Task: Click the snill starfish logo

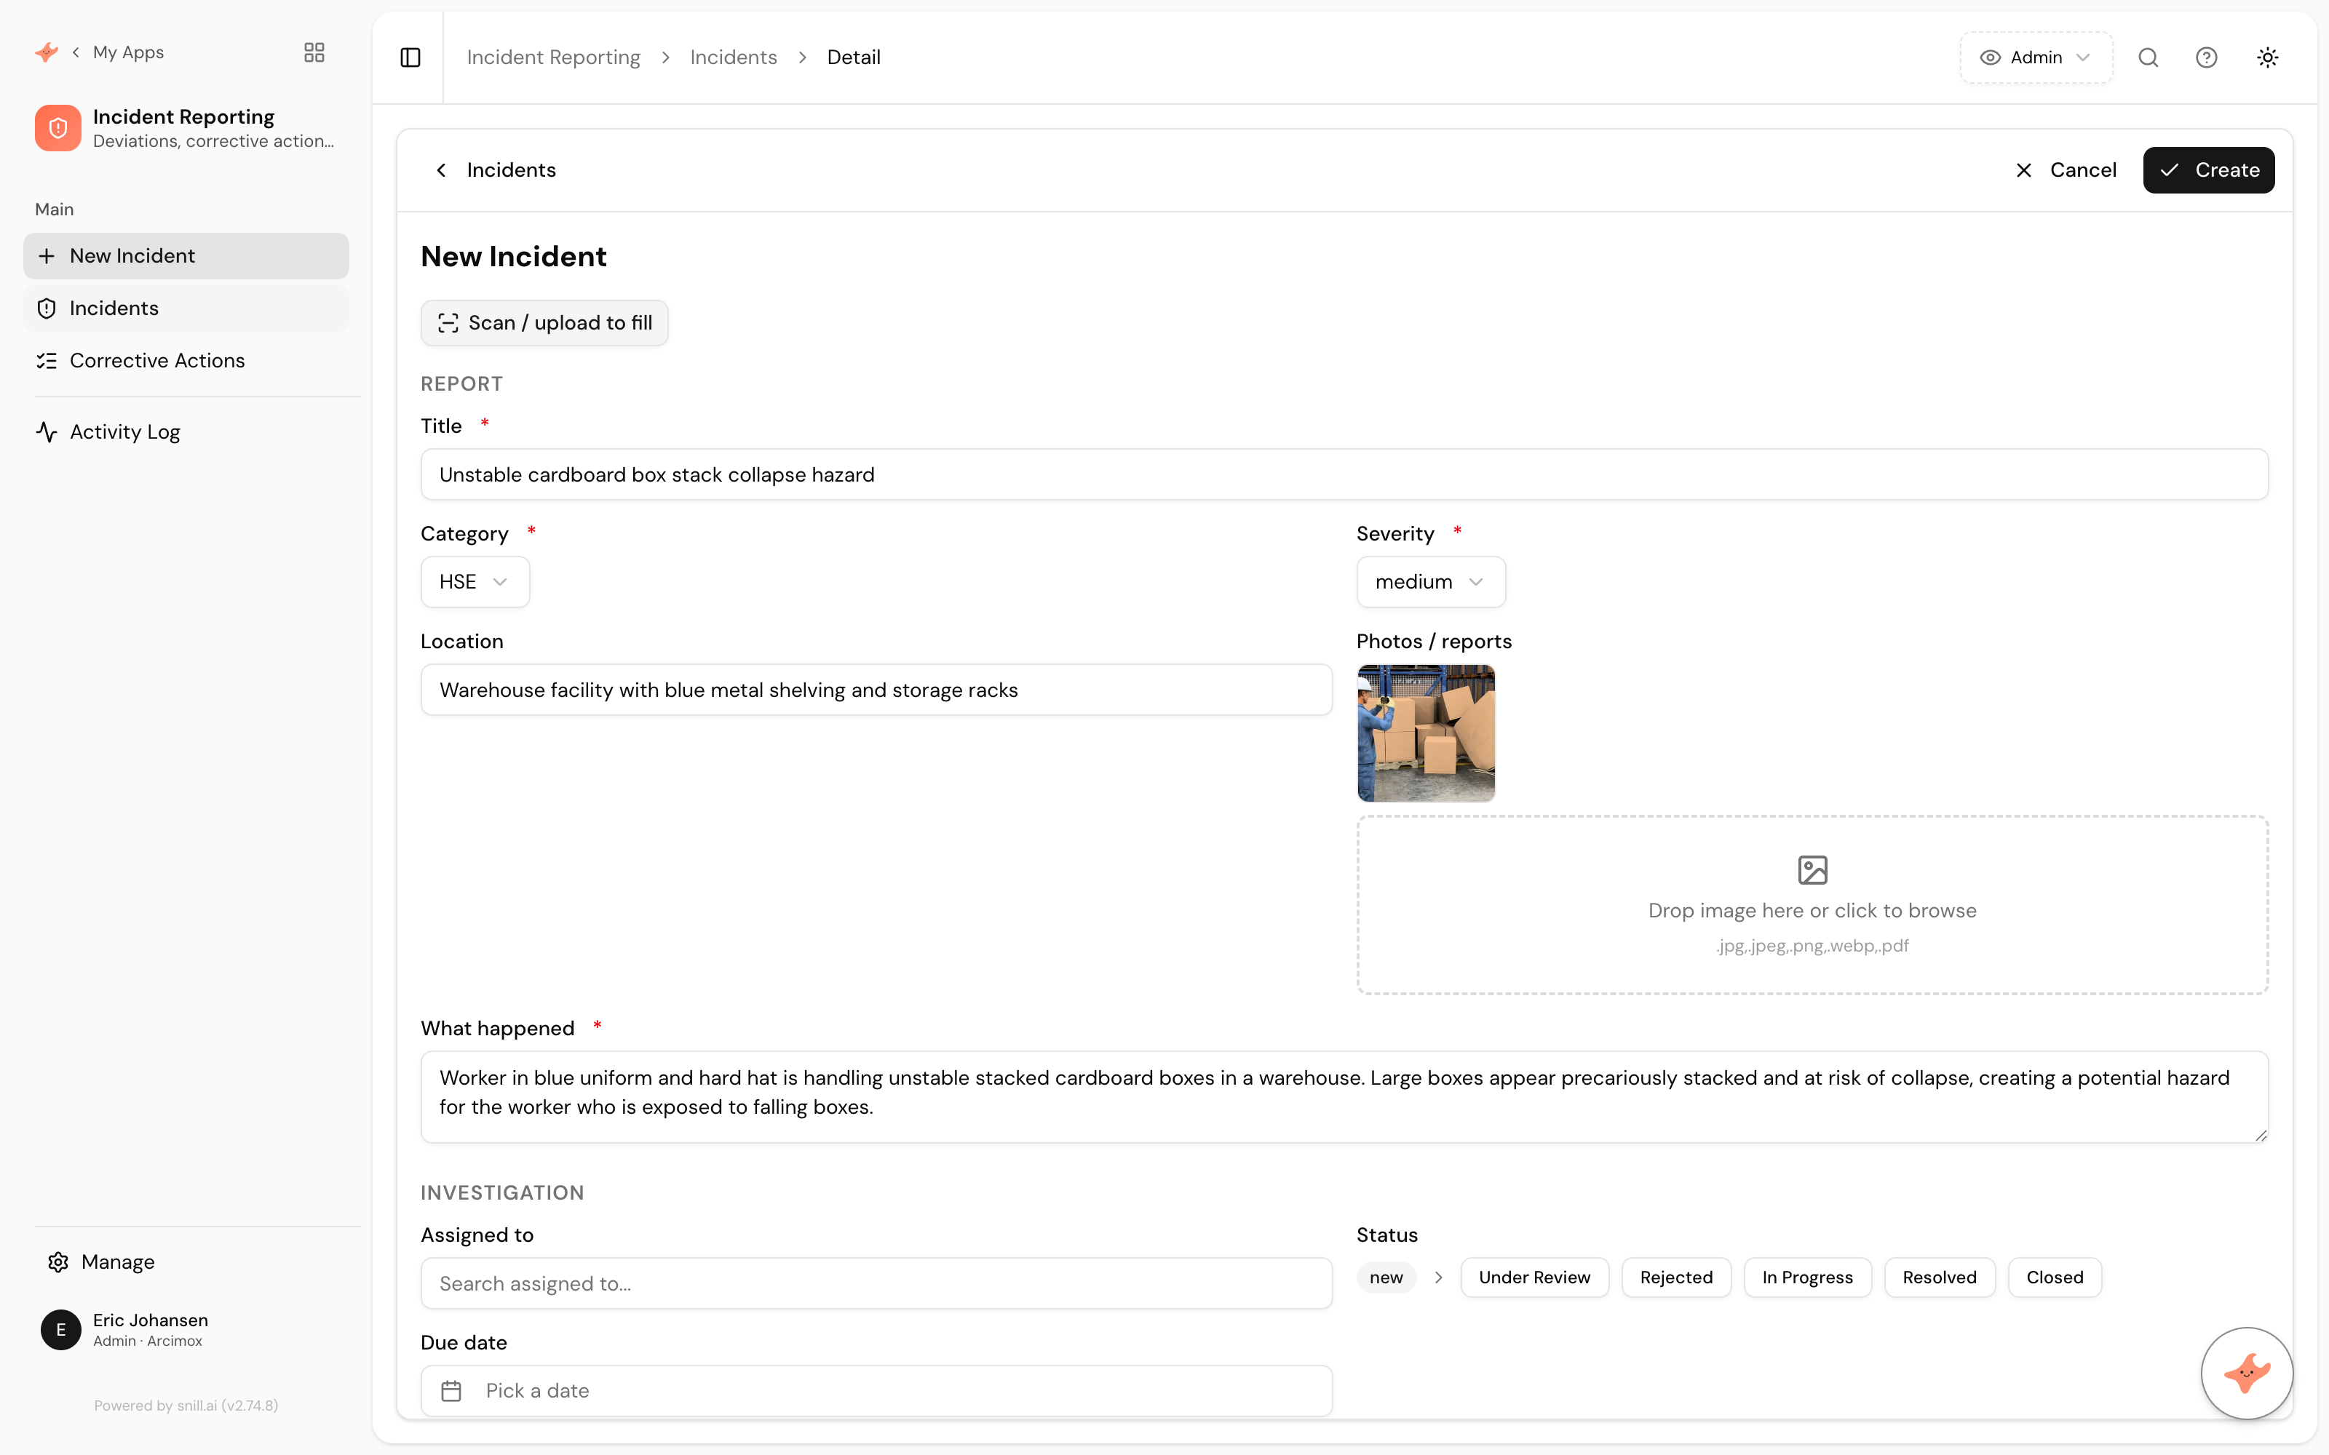Action: coord(46,52)
